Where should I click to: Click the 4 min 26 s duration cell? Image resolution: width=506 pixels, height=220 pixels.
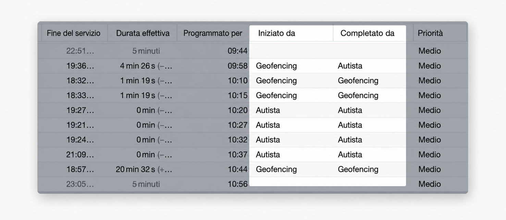coord(146,66)
